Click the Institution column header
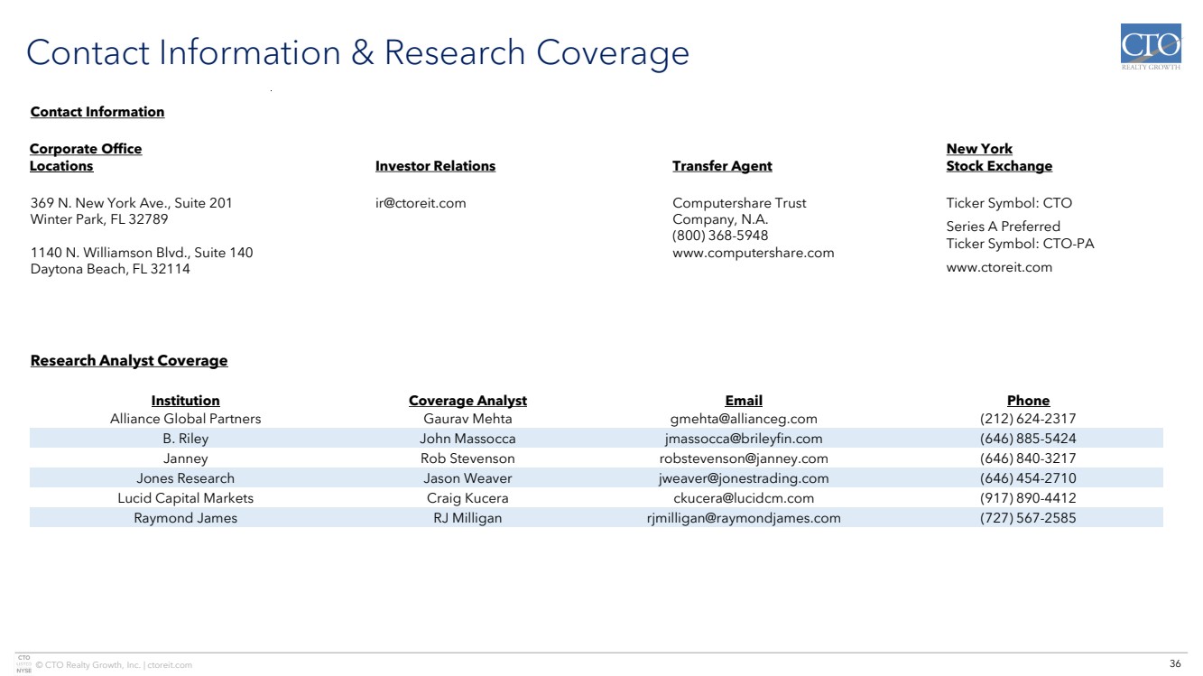This screenshot has width=1203, height=676. pos(185,401)
